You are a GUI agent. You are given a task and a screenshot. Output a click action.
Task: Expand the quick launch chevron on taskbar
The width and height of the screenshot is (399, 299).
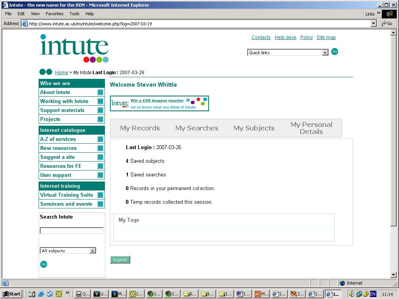pos(67,293)
